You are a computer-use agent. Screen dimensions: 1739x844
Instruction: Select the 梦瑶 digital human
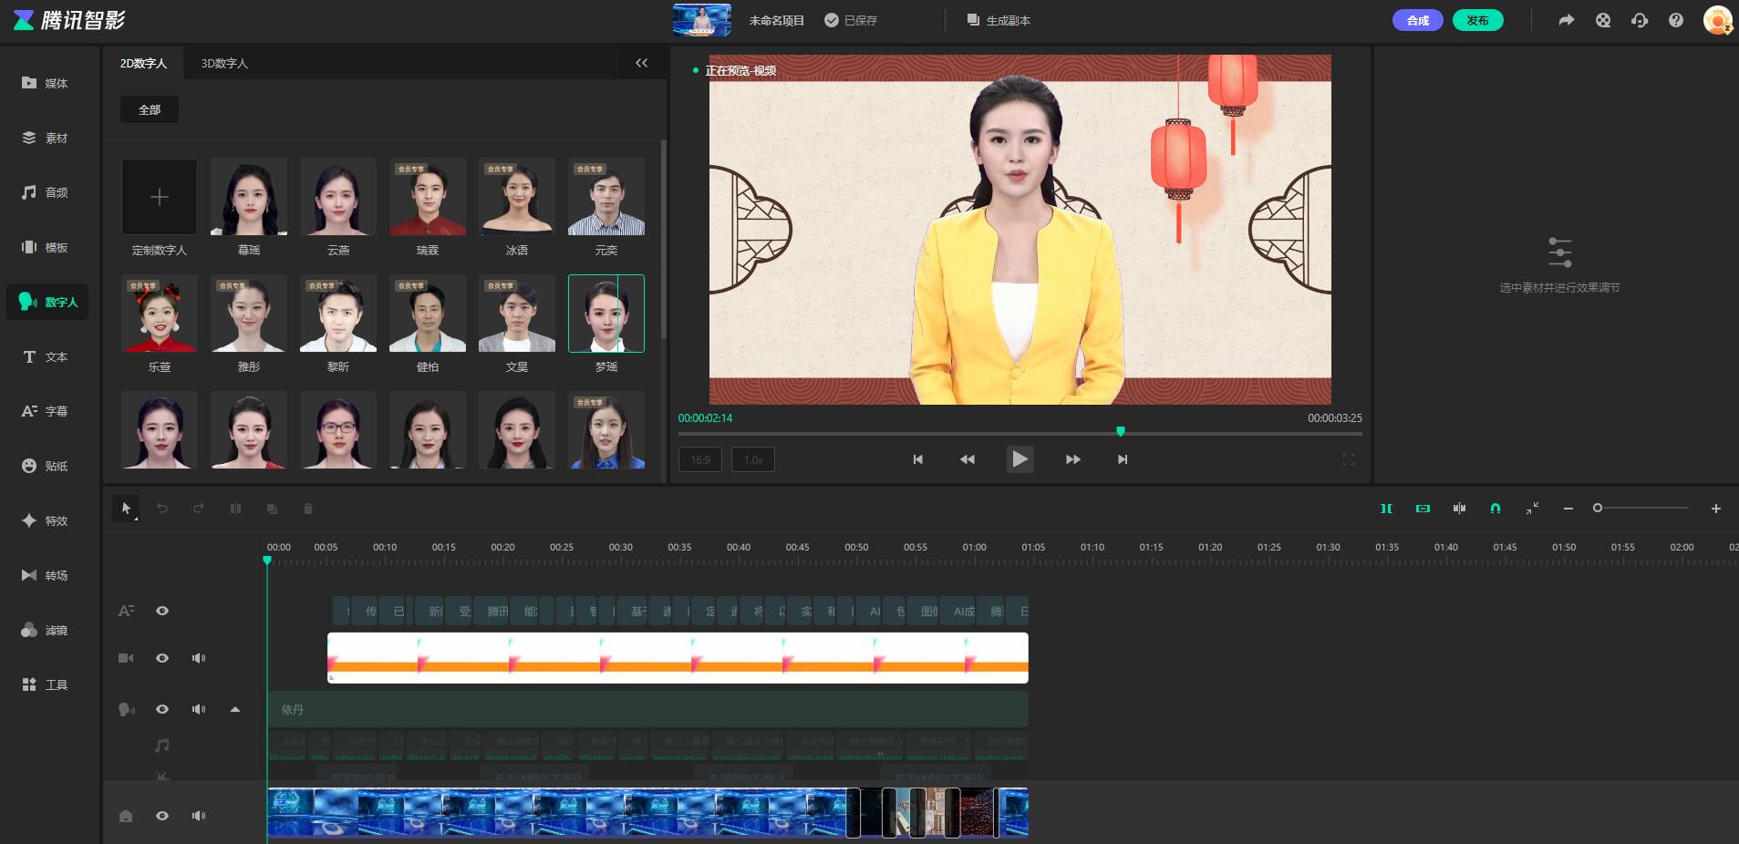click(x=606, y=314)
